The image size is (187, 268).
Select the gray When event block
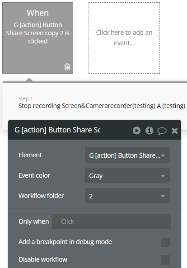(38, 38)
